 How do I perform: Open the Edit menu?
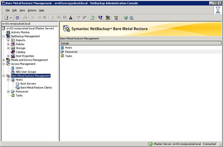coord(14,10)
